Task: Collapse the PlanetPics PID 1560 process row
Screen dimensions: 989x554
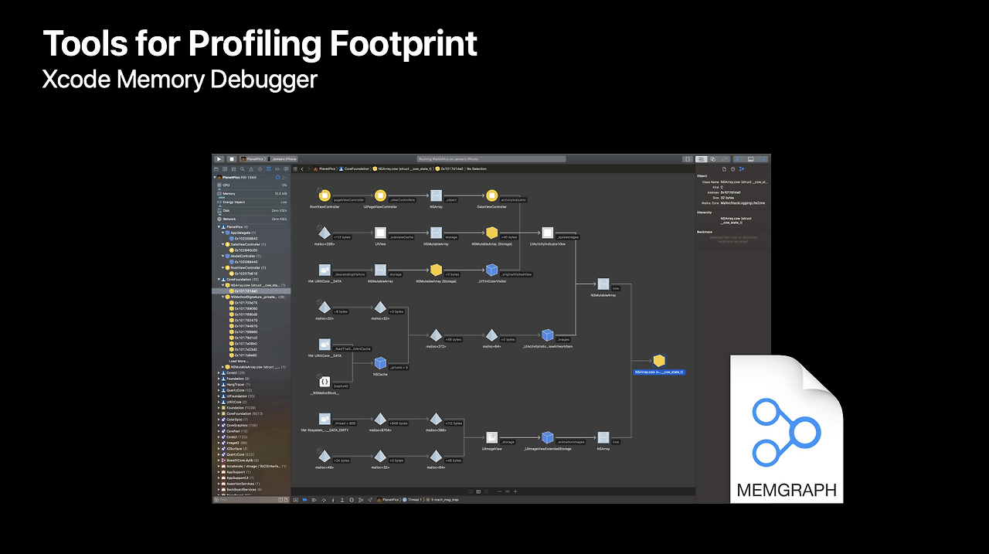Action: pyautogui.click(x=215, y=178)
